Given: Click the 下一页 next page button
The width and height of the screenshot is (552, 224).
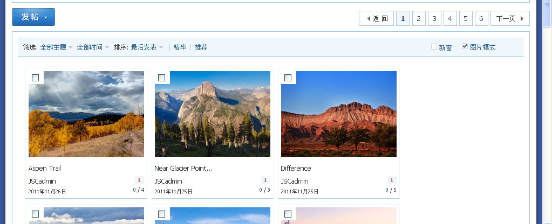Looking at the screenshot, I should click(510, 18).
